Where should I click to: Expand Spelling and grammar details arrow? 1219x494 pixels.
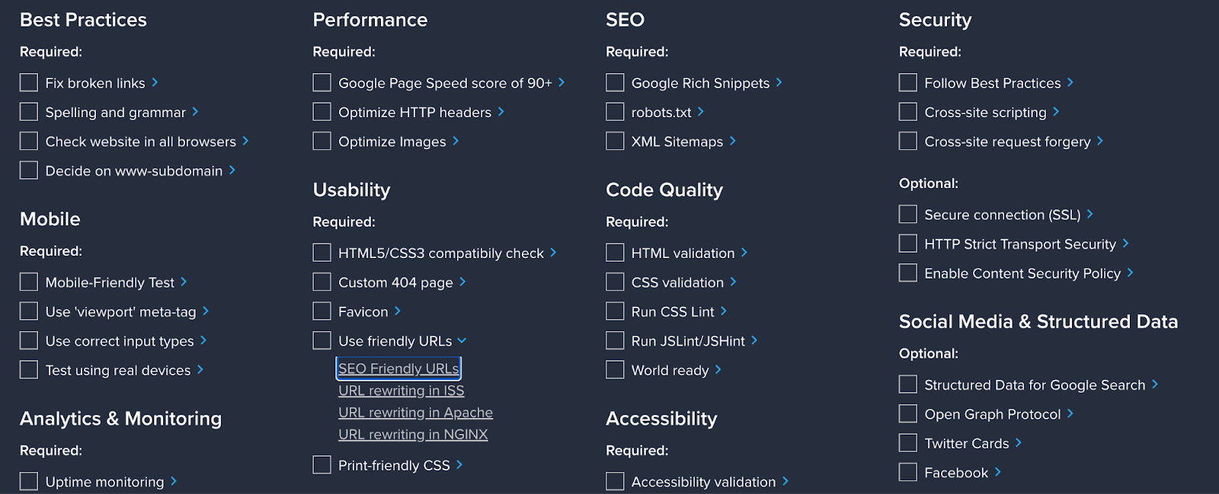click(x=195, y=111)
